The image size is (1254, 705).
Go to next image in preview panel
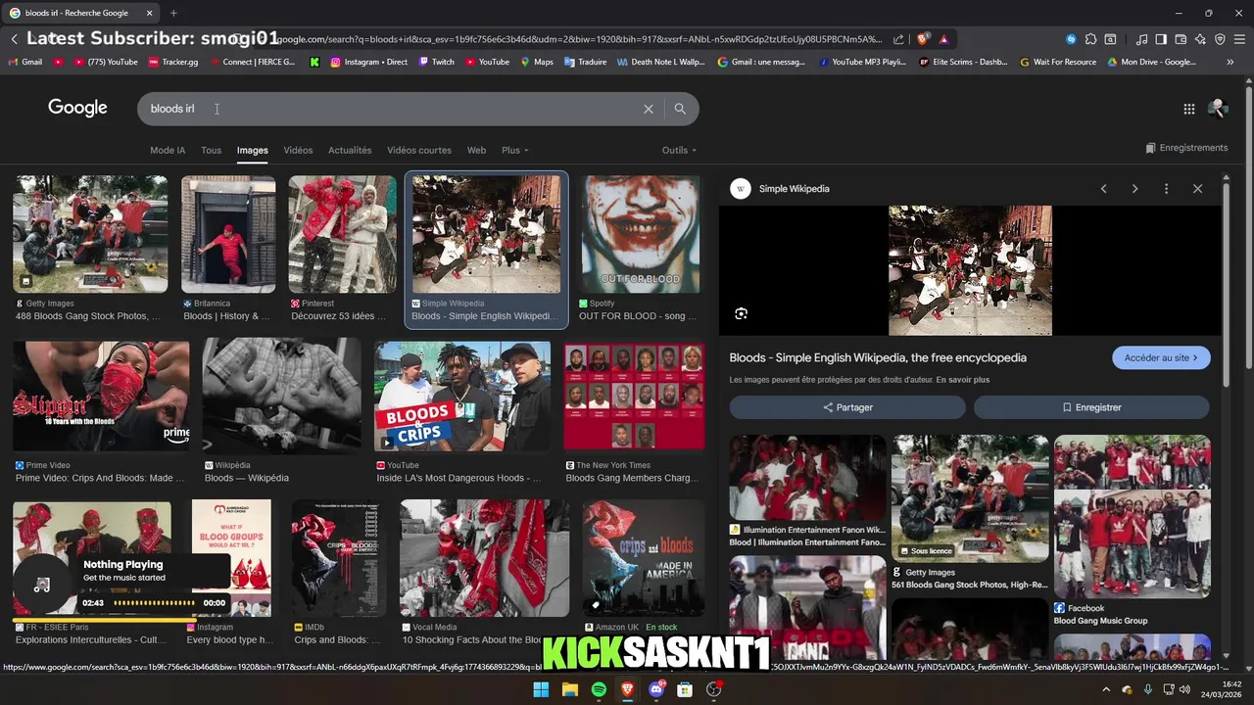1134,189
